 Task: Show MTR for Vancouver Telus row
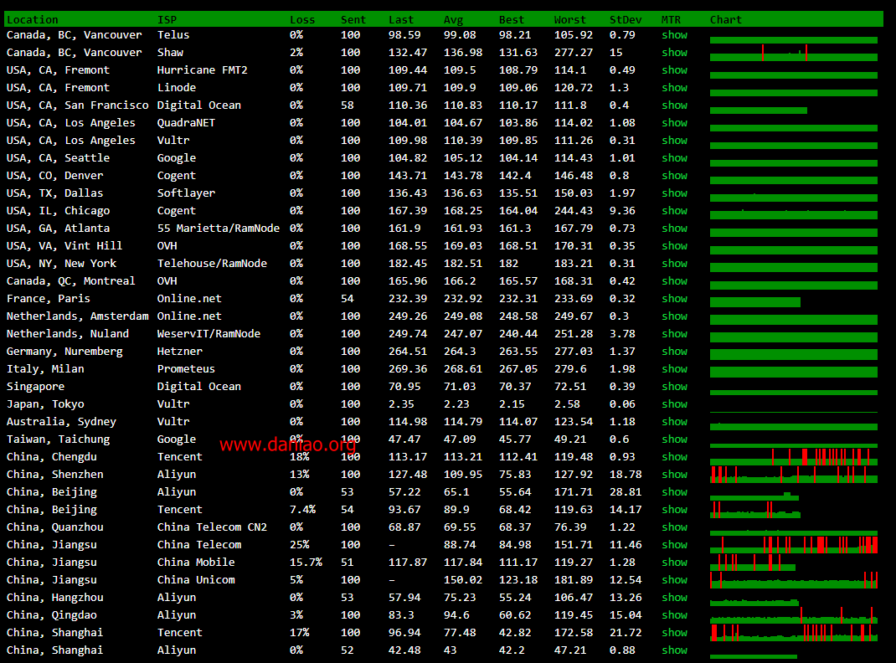(x=674, y=35)
